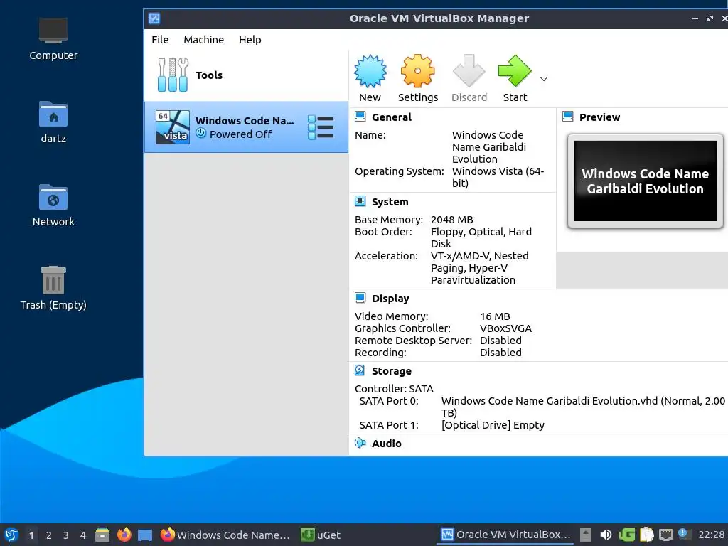Maximize the VirtualBox Manager window
728x546 pixels.
pyautogui.click(x=710, y=18)
